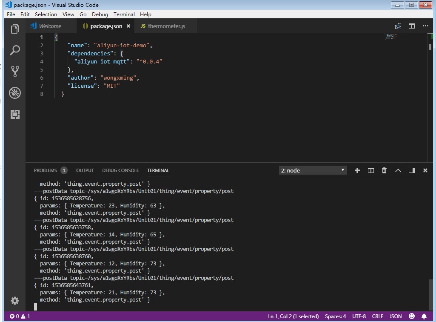Image resolution: width=436 pixels, height=322 pixels.
Task: Click terminal text 'Temperature: 14, Humidity: 65'
Action: click(x=113, y=235)
